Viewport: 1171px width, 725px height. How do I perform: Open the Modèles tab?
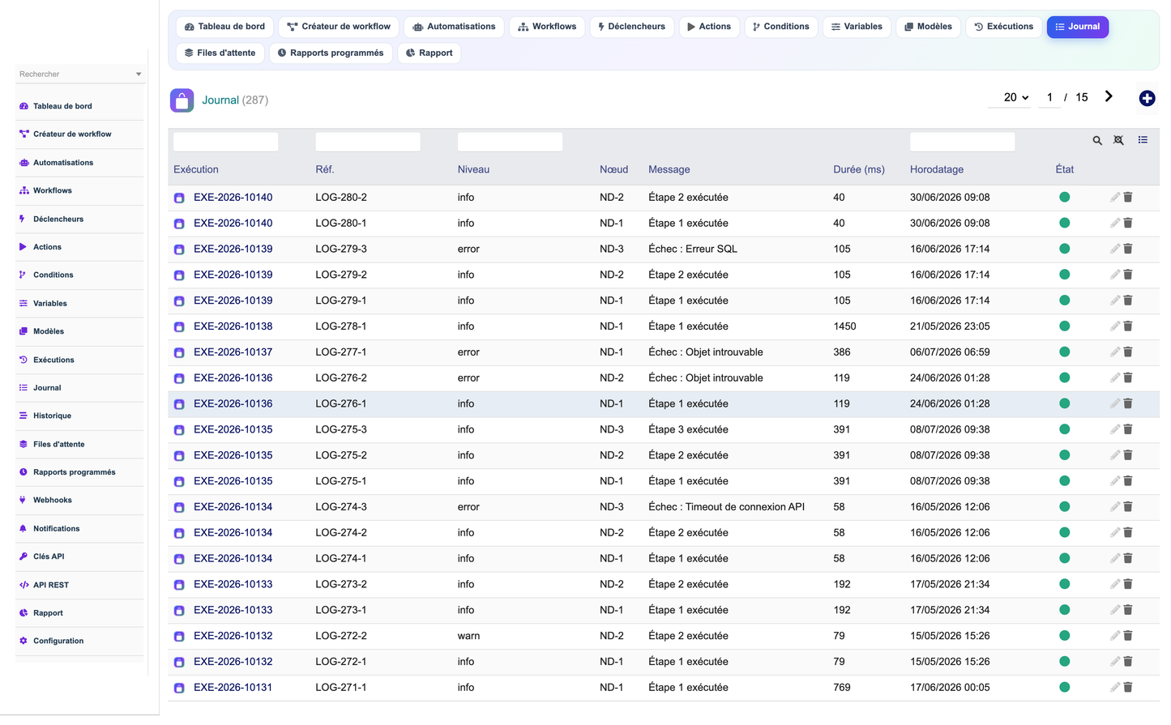[928, 27]
